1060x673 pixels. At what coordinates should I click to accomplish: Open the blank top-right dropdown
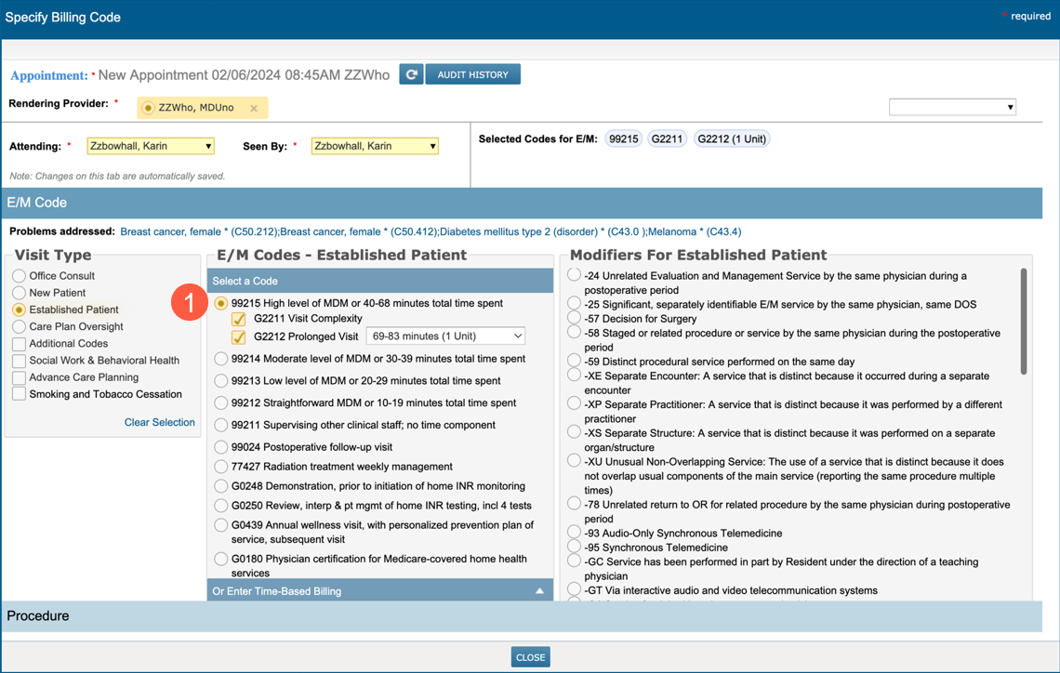(952, 107)
